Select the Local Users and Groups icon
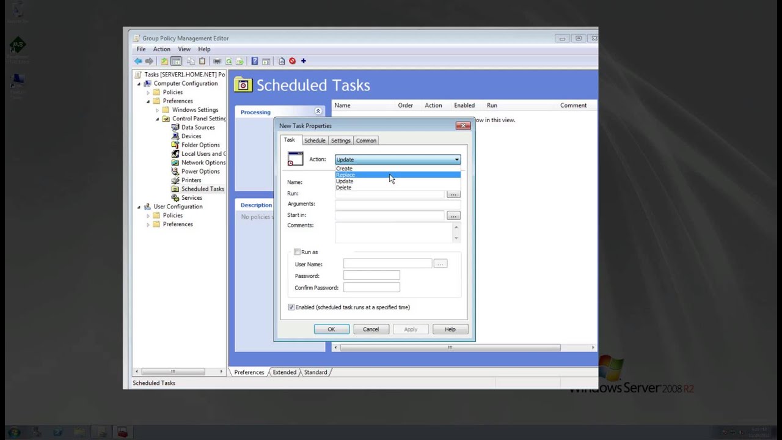This screenshot has height=440, width=782. [x=175, y=154]
